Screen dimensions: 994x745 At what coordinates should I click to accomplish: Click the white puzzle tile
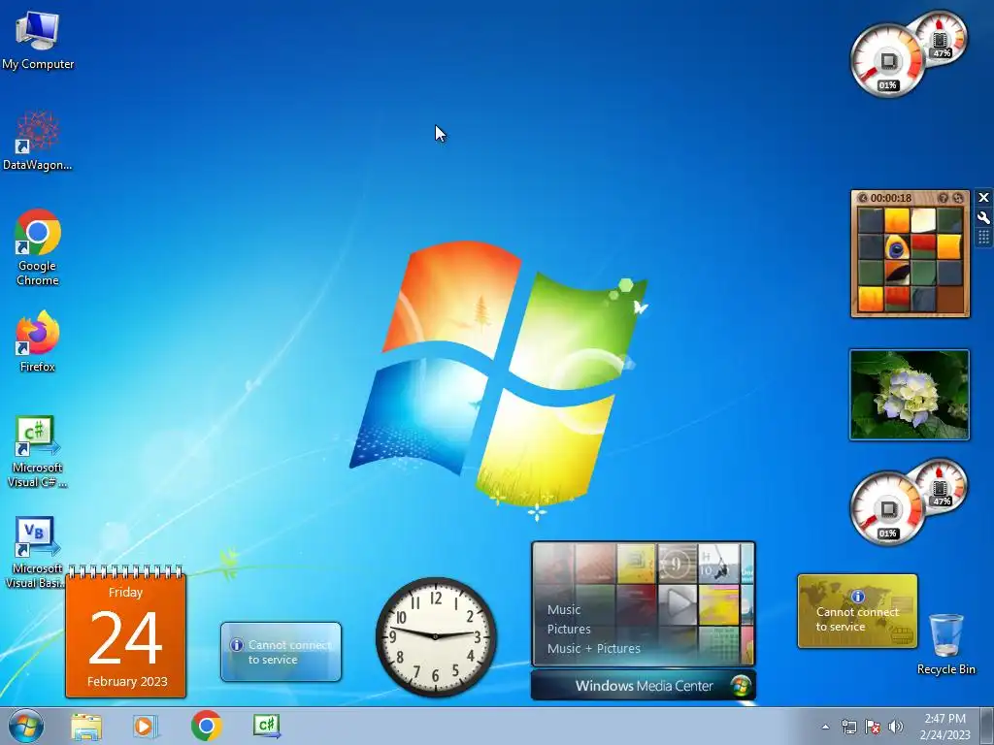(x=923, y=221)
